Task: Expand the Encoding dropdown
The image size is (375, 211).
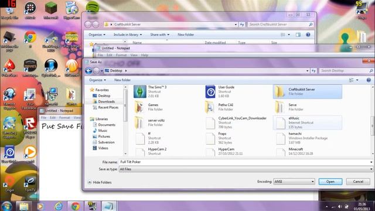Action: pyautogui.click(x=312, y=182)
